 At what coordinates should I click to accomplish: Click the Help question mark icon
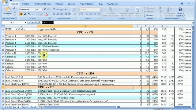click(182, 4)
